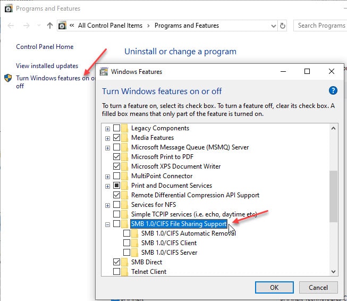Click the Legacy Components folder icon

[124, 128]
